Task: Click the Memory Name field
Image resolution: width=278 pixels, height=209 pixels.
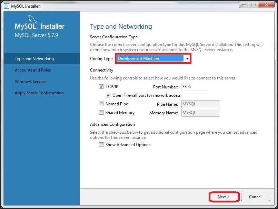Action: (x=200, y=113)
